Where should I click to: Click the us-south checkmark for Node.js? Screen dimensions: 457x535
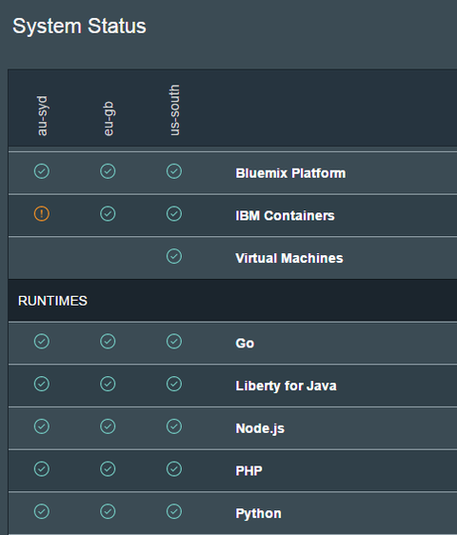pos(174,426)
